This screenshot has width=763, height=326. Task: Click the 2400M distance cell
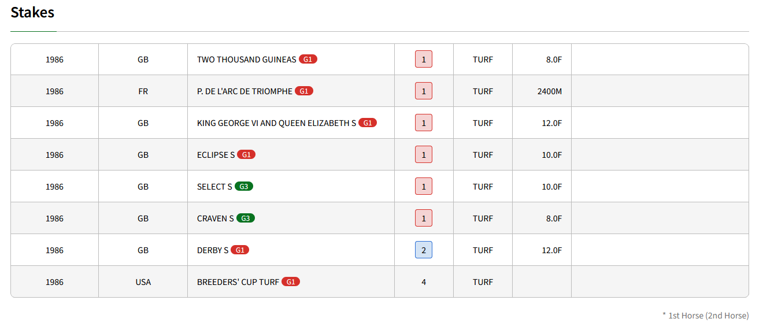tap(550, 91)
